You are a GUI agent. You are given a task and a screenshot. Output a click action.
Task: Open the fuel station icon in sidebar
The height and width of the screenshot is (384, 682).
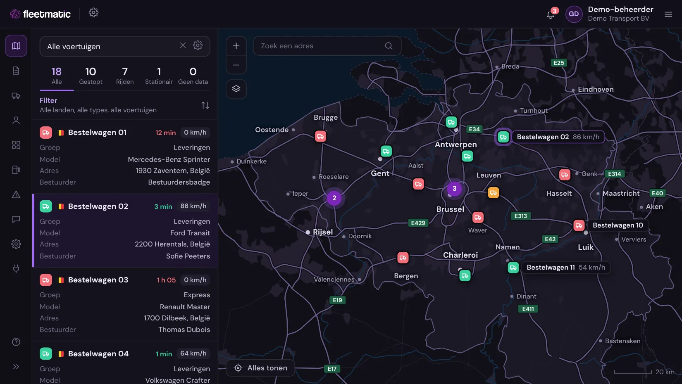coord(16,170)
